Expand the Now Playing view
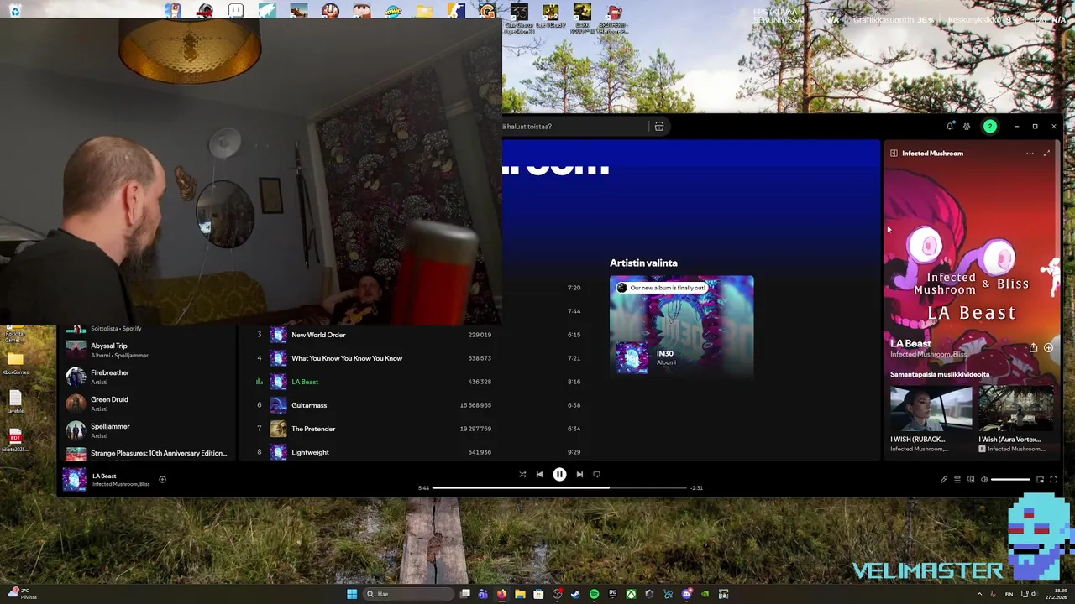 pyautogui.click(x=1046, y=154)
